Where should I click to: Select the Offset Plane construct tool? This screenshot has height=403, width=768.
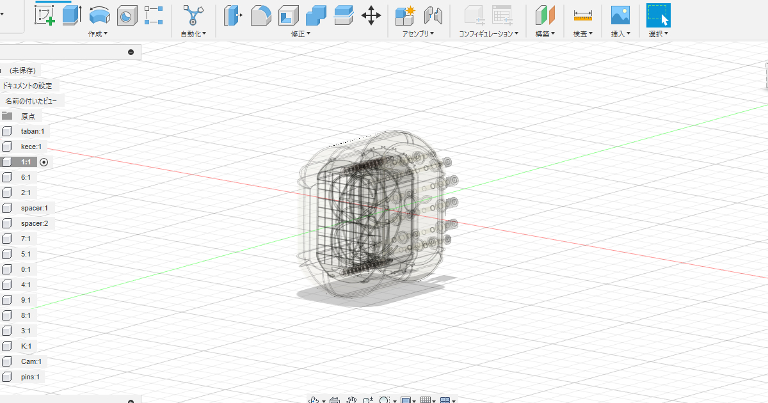coord(545,15)
